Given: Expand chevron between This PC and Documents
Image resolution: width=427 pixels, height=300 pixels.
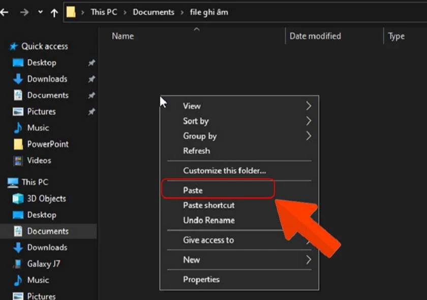Looking at the screenshot, I should [x=125, y=13].
